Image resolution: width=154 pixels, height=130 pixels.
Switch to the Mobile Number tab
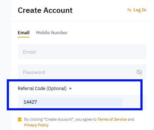(x=52, y=33)
